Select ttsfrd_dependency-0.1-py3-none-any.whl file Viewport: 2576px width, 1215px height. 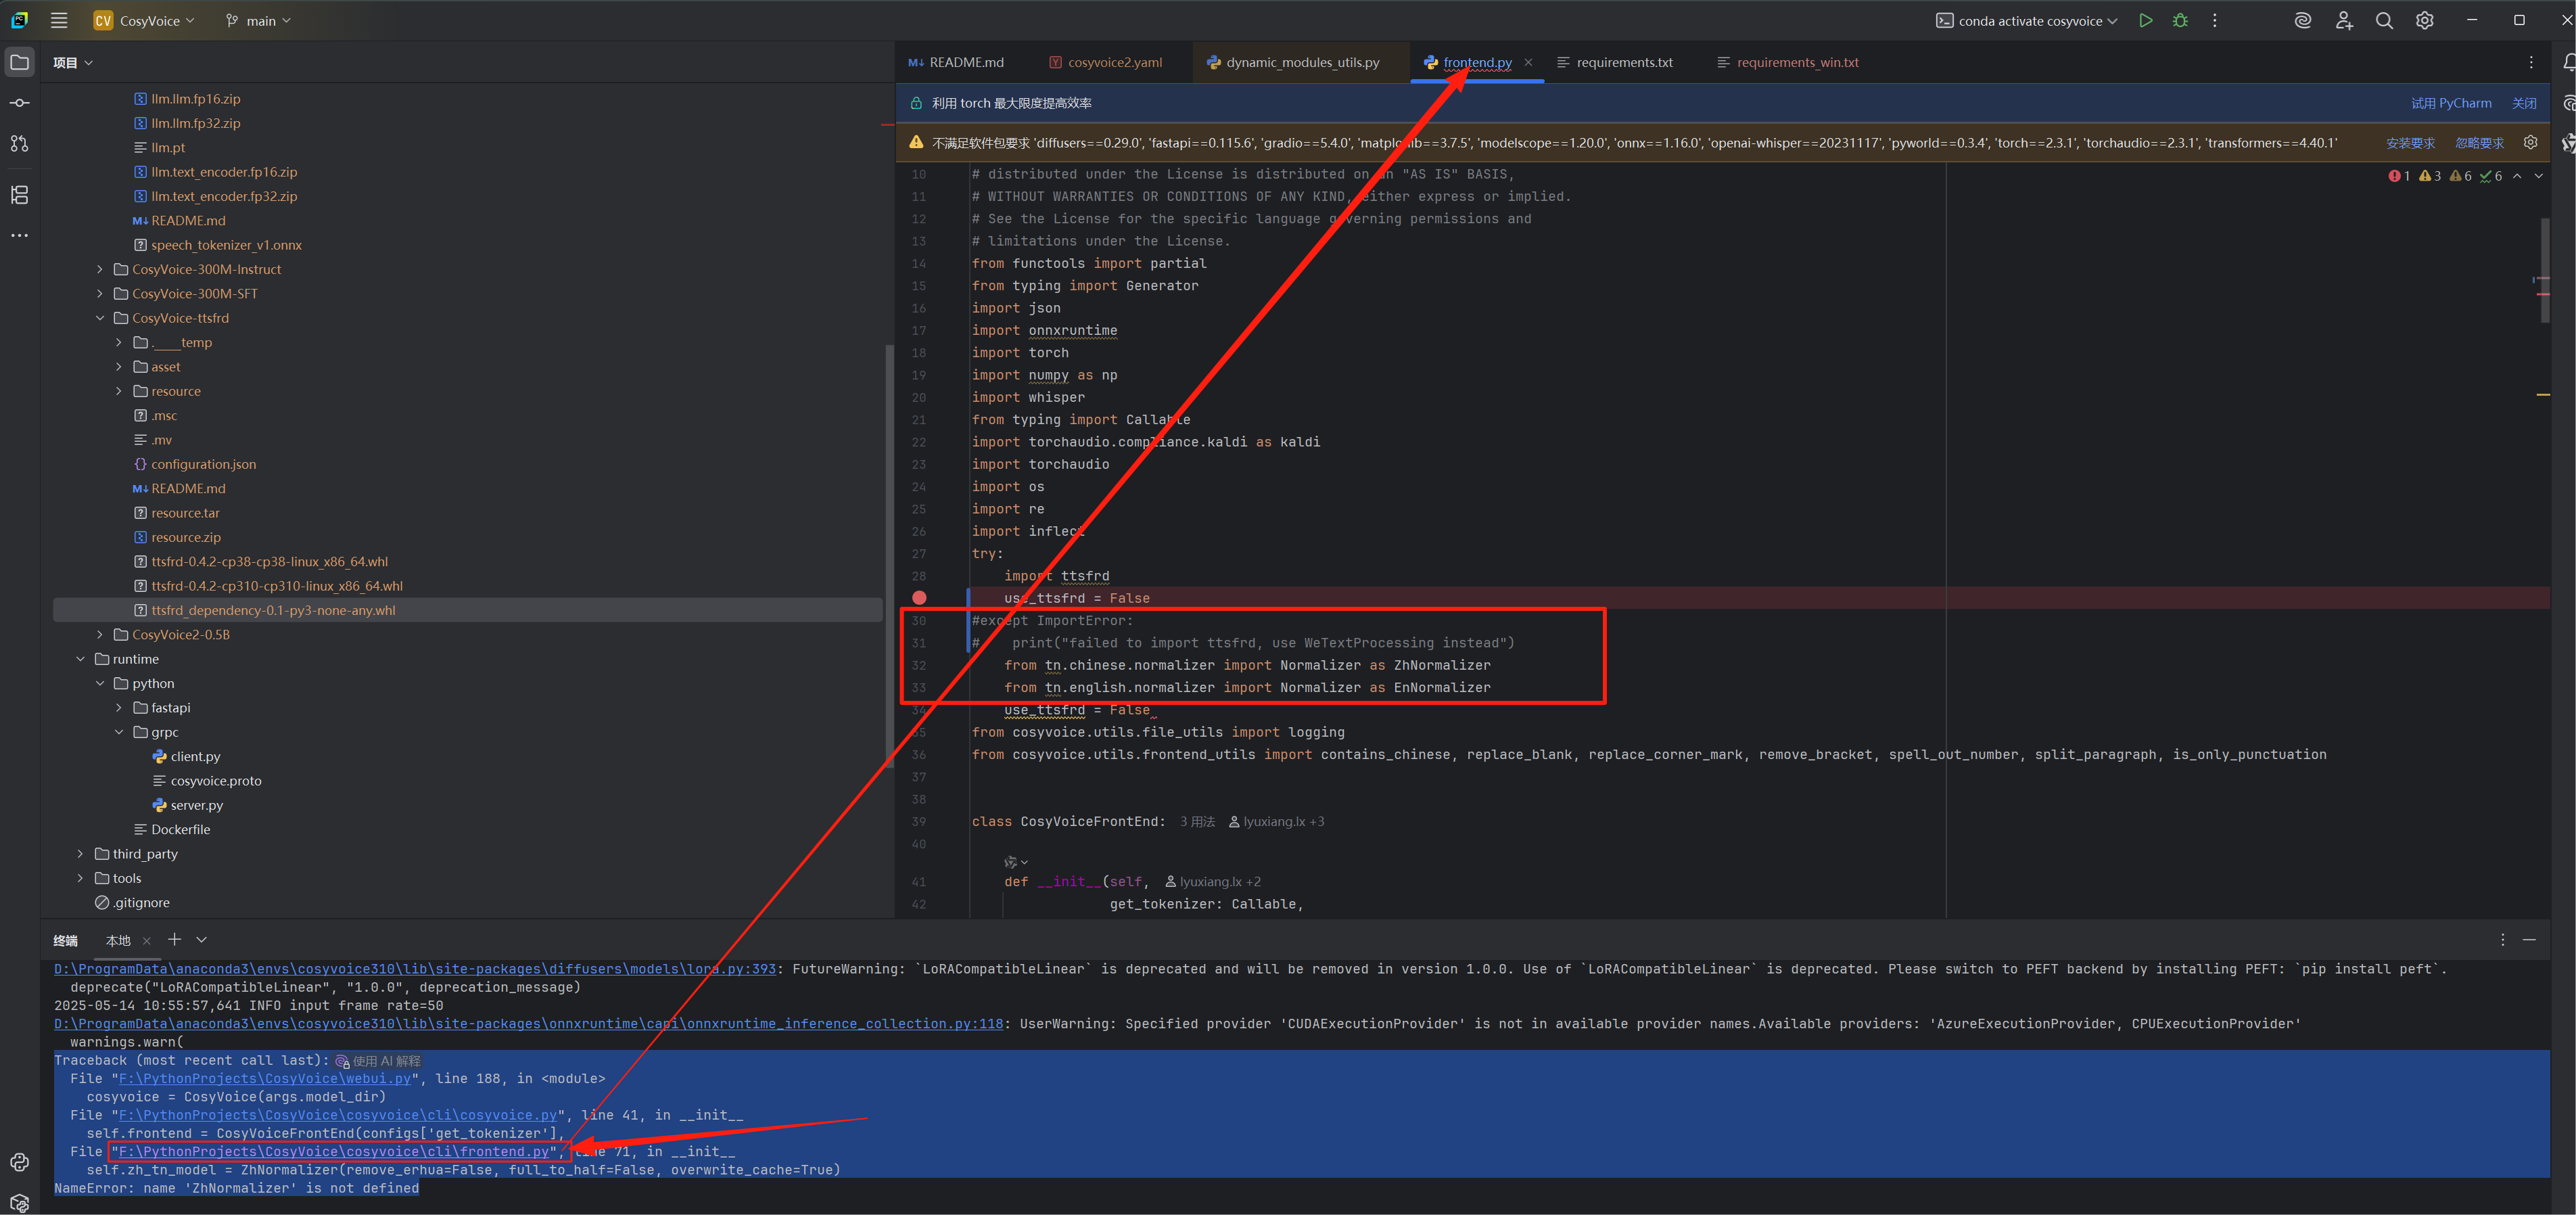coord(273,610)
